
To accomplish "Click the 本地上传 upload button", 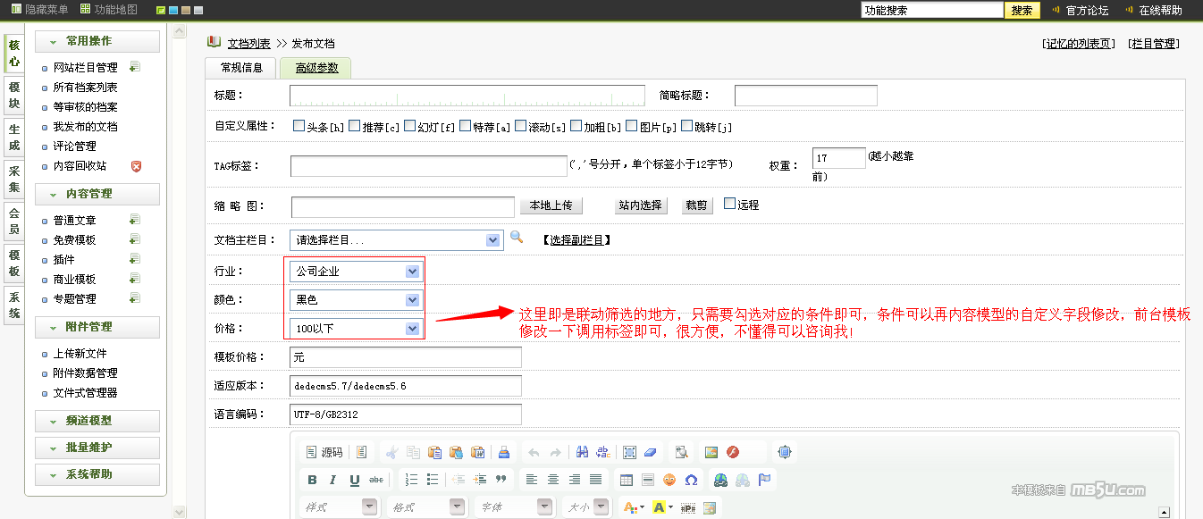I will pyautogui.click(x=551, y=205).
